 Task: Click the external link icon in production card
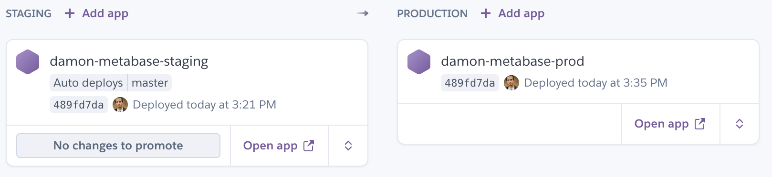700,124
